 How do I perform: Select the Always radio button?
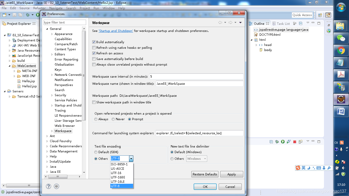point(96,119)
